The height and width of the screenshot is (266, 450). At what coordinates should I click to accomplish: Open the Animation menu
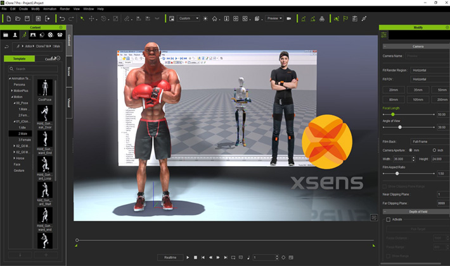(x=49, y=9)
